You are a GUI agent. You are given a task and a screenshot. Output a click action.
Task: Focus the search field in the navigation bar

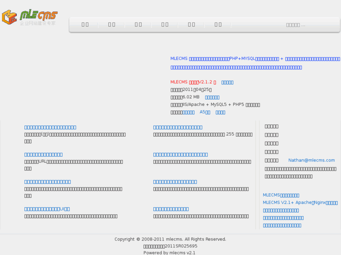point(296,25)
